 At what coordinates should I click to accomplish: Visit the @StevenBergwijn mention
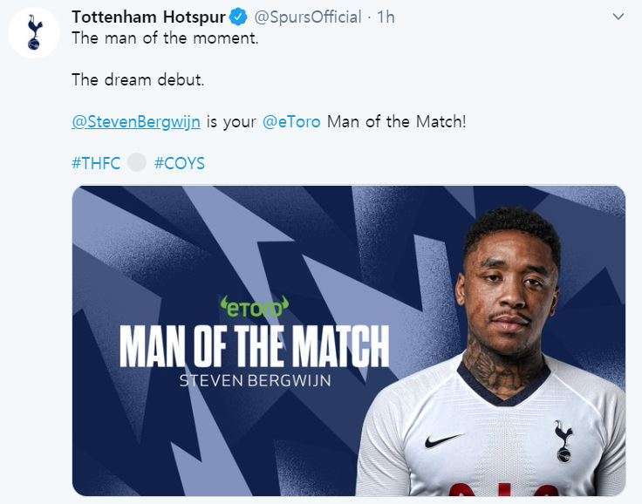tap(136, 121)
